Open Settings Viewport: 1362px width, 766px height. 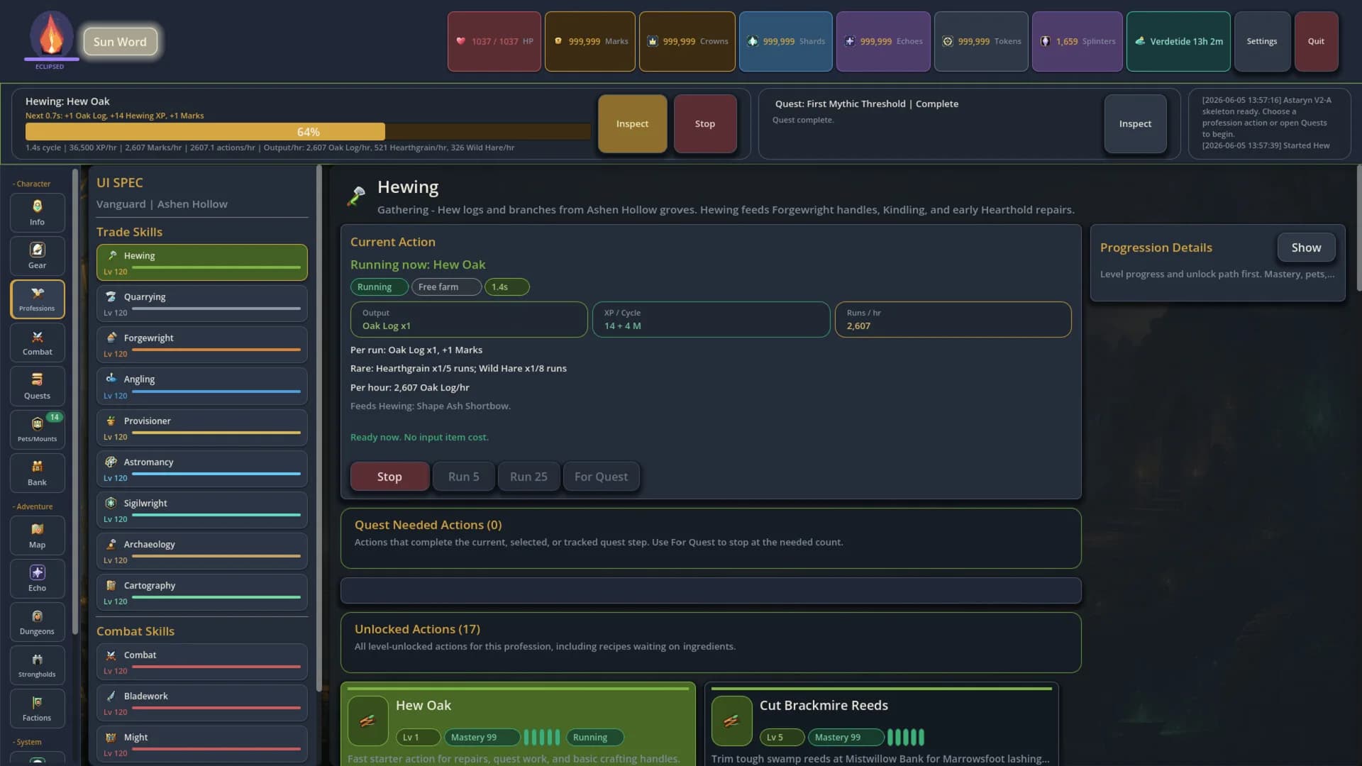coord(1262,41)
